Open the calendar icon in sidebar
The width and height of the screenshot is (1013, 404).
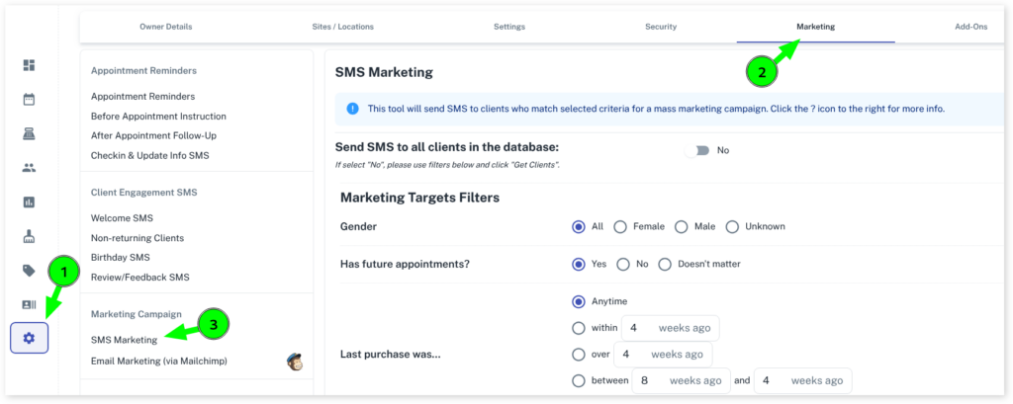[29, 100]
